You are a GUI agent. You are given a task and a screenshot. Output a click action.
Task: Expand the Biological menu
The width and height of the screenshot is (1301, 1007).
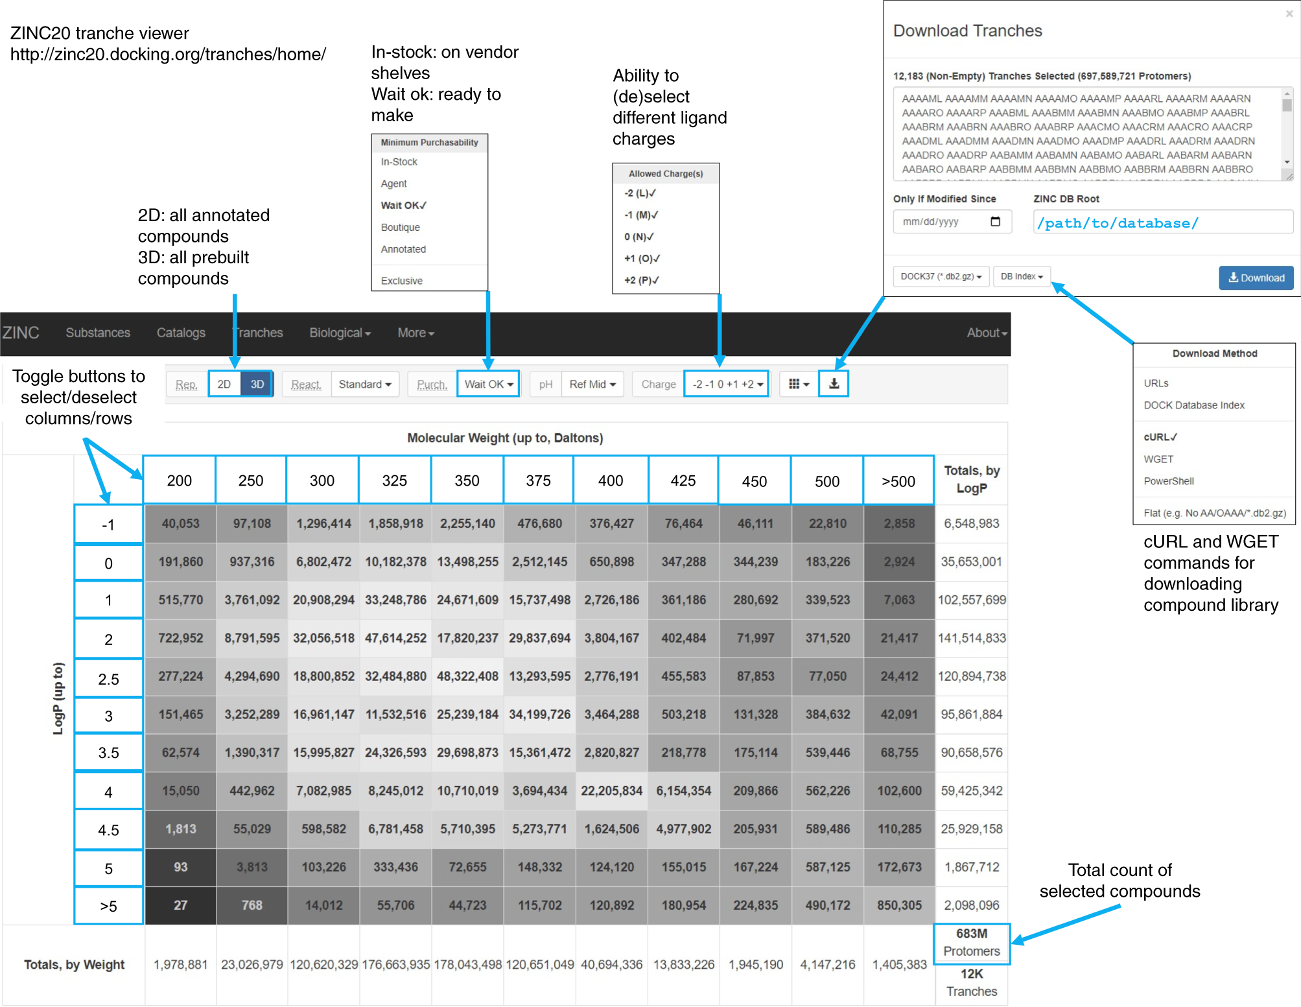340,333
